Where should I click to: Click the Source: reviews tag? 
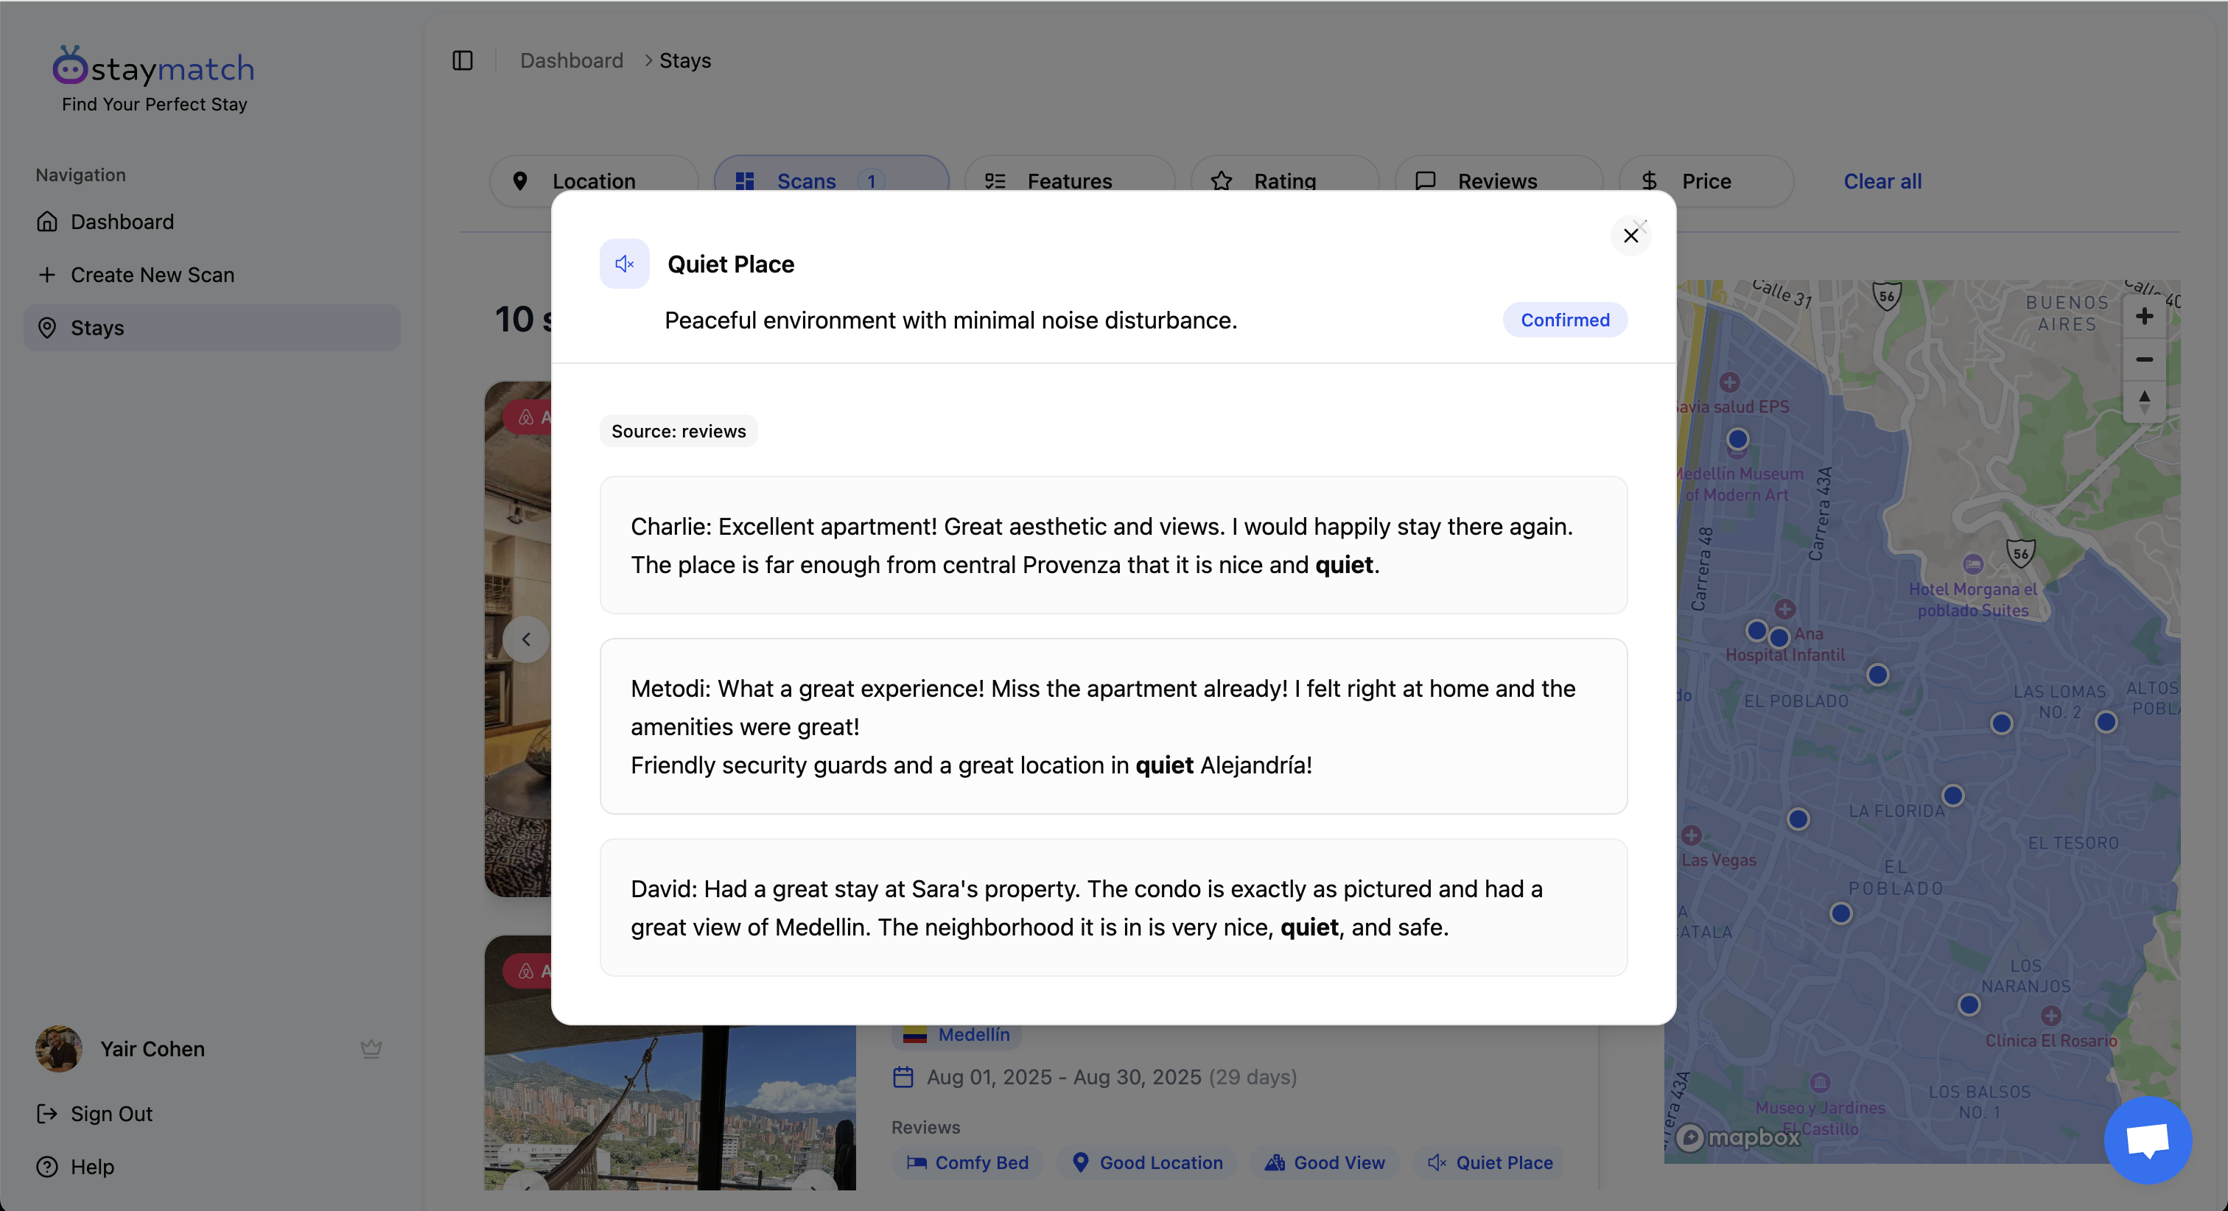click(x=678, y=431)
